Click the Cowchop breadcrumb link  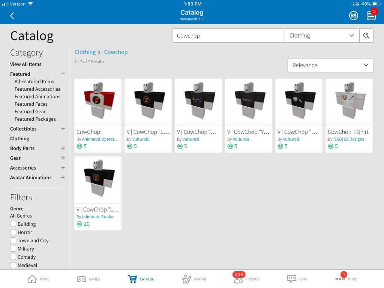(x=116, y=52)
